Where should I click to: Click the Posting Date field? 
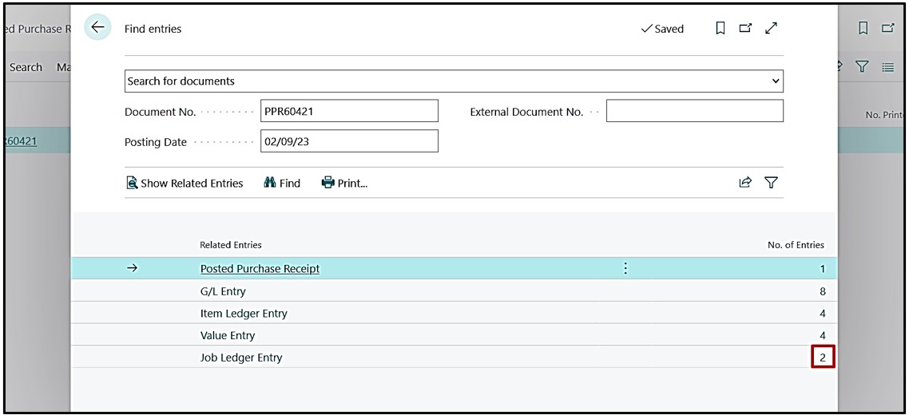349,141
